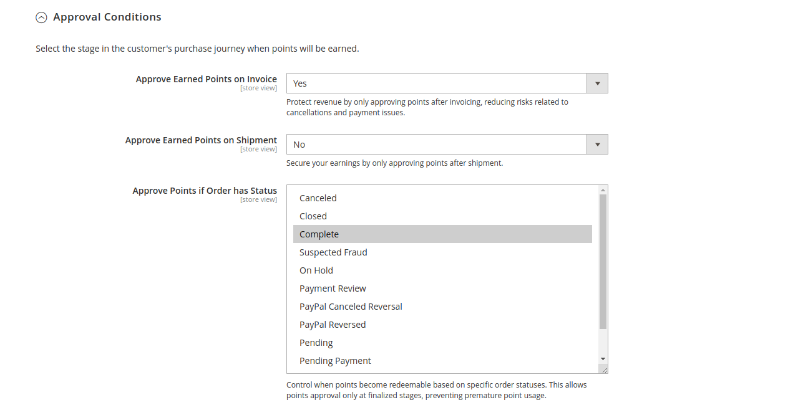Open the Approve Earned Points on Shipment dropdown
The image size is (803, 415).
[437, 144]
